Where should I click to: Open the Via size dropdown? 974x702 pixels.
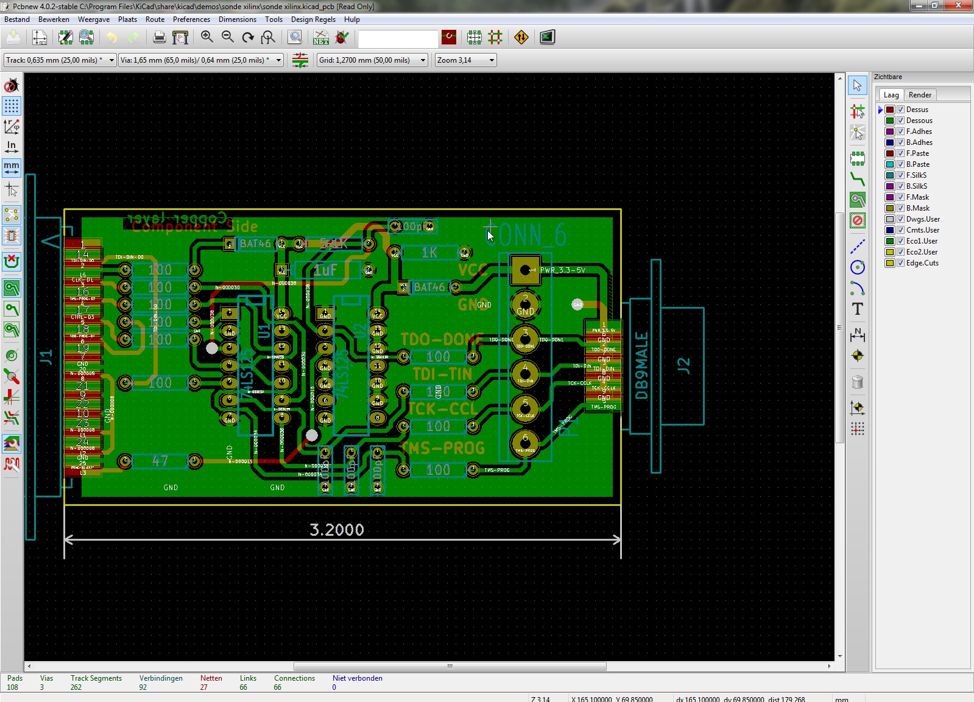(201, 60)
